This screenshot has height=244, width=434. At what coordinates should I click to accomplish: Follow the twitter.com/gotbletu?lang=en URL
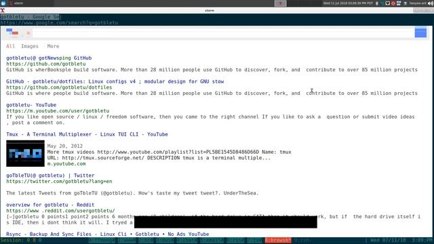click(x=59, y=182)
